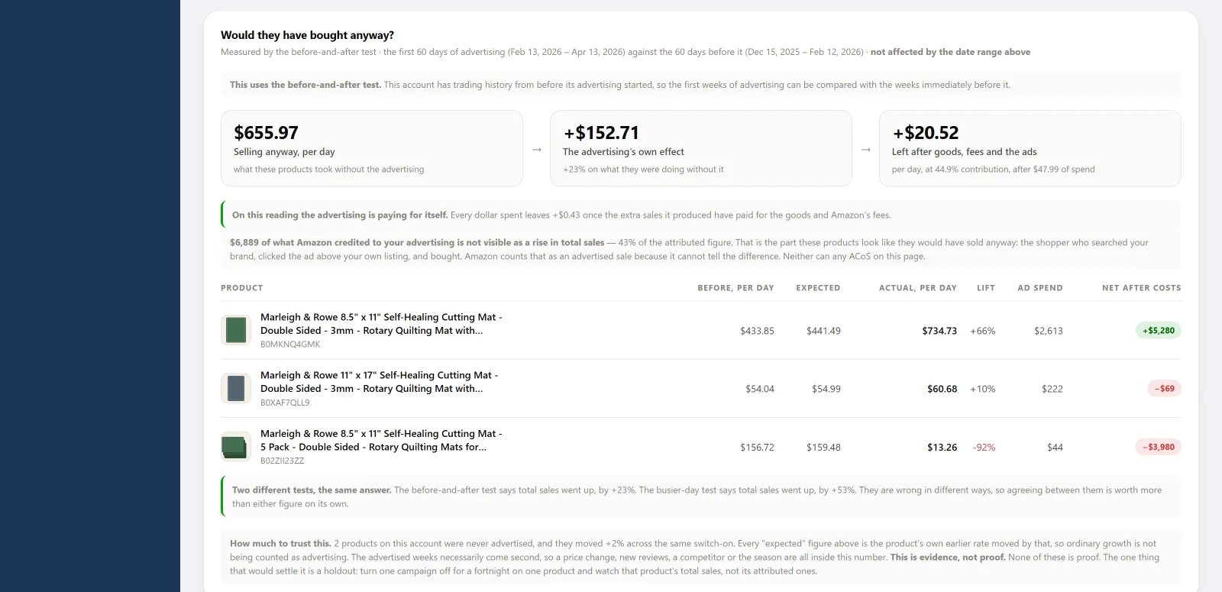This screenshot has width=1222, height=592.
Task: Click the Ad Spend column header
Action: pyautogui.click(x=1039, y=288)
